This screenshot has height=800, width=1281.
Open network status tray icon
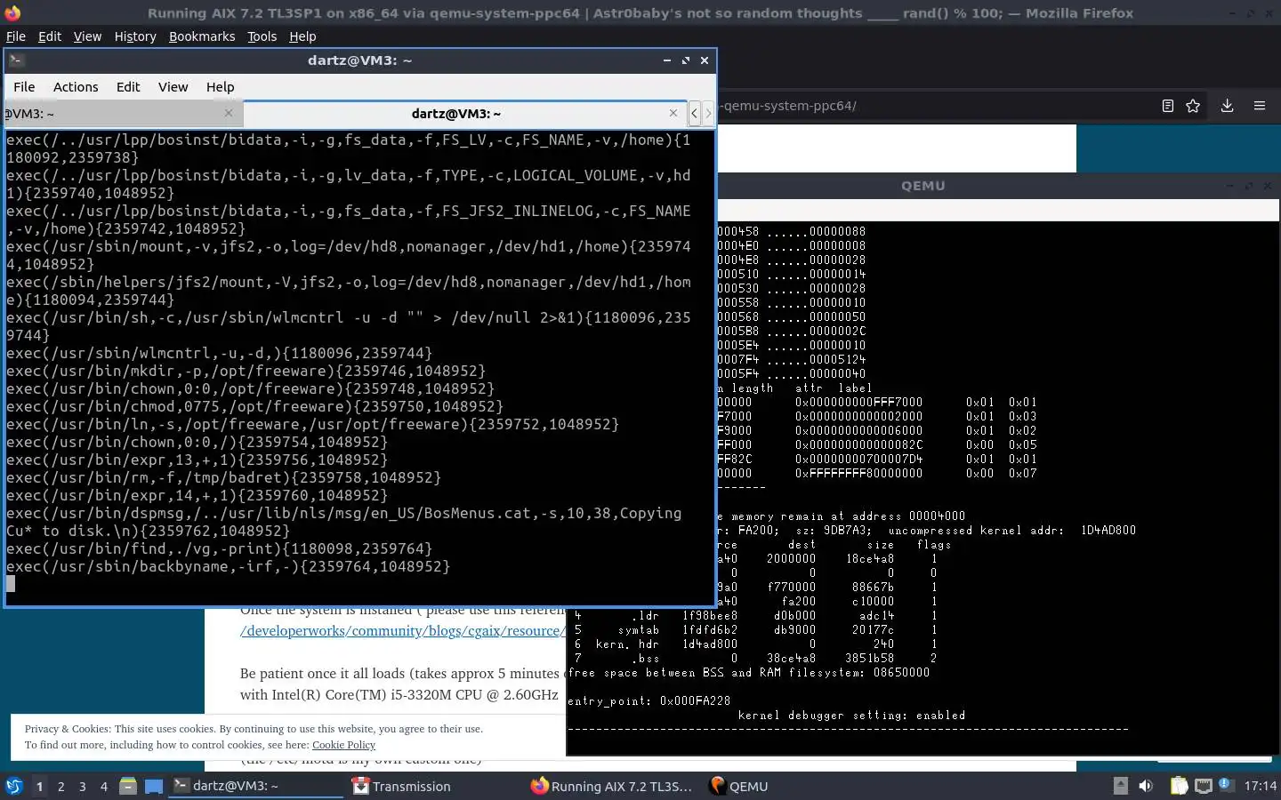click(x=1203, y=786)
